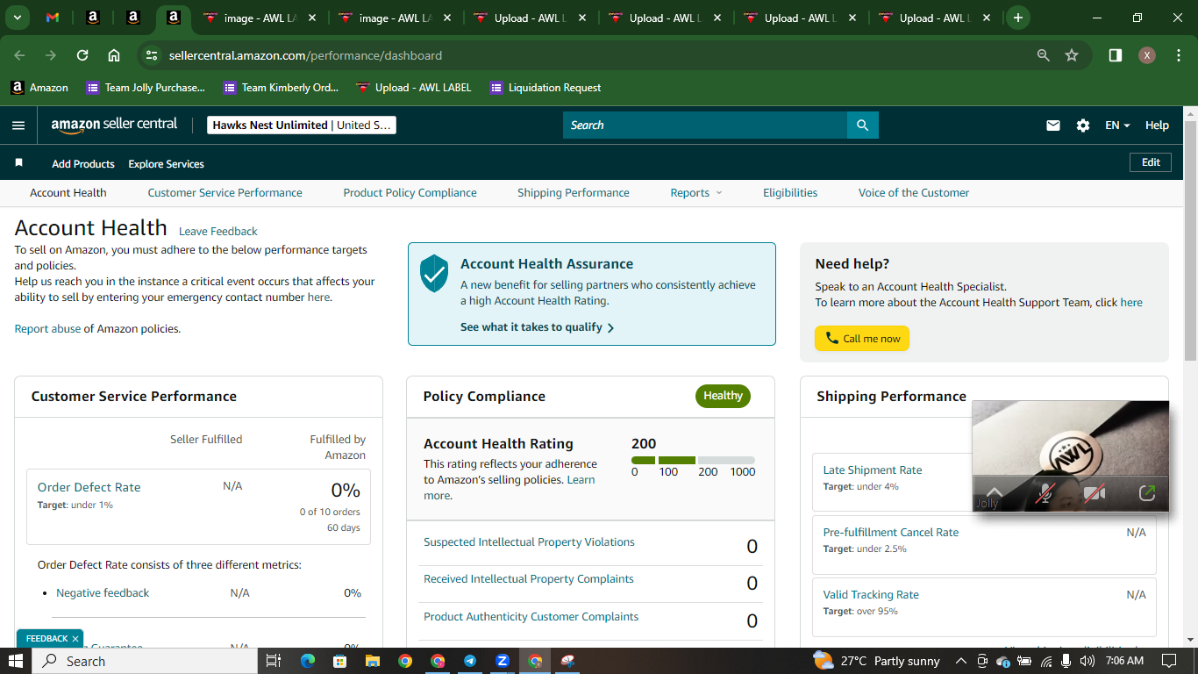The width and height of the screenshot is (1198, 674).
Task: Open the Shipping Performance tab
Action: 574,193
